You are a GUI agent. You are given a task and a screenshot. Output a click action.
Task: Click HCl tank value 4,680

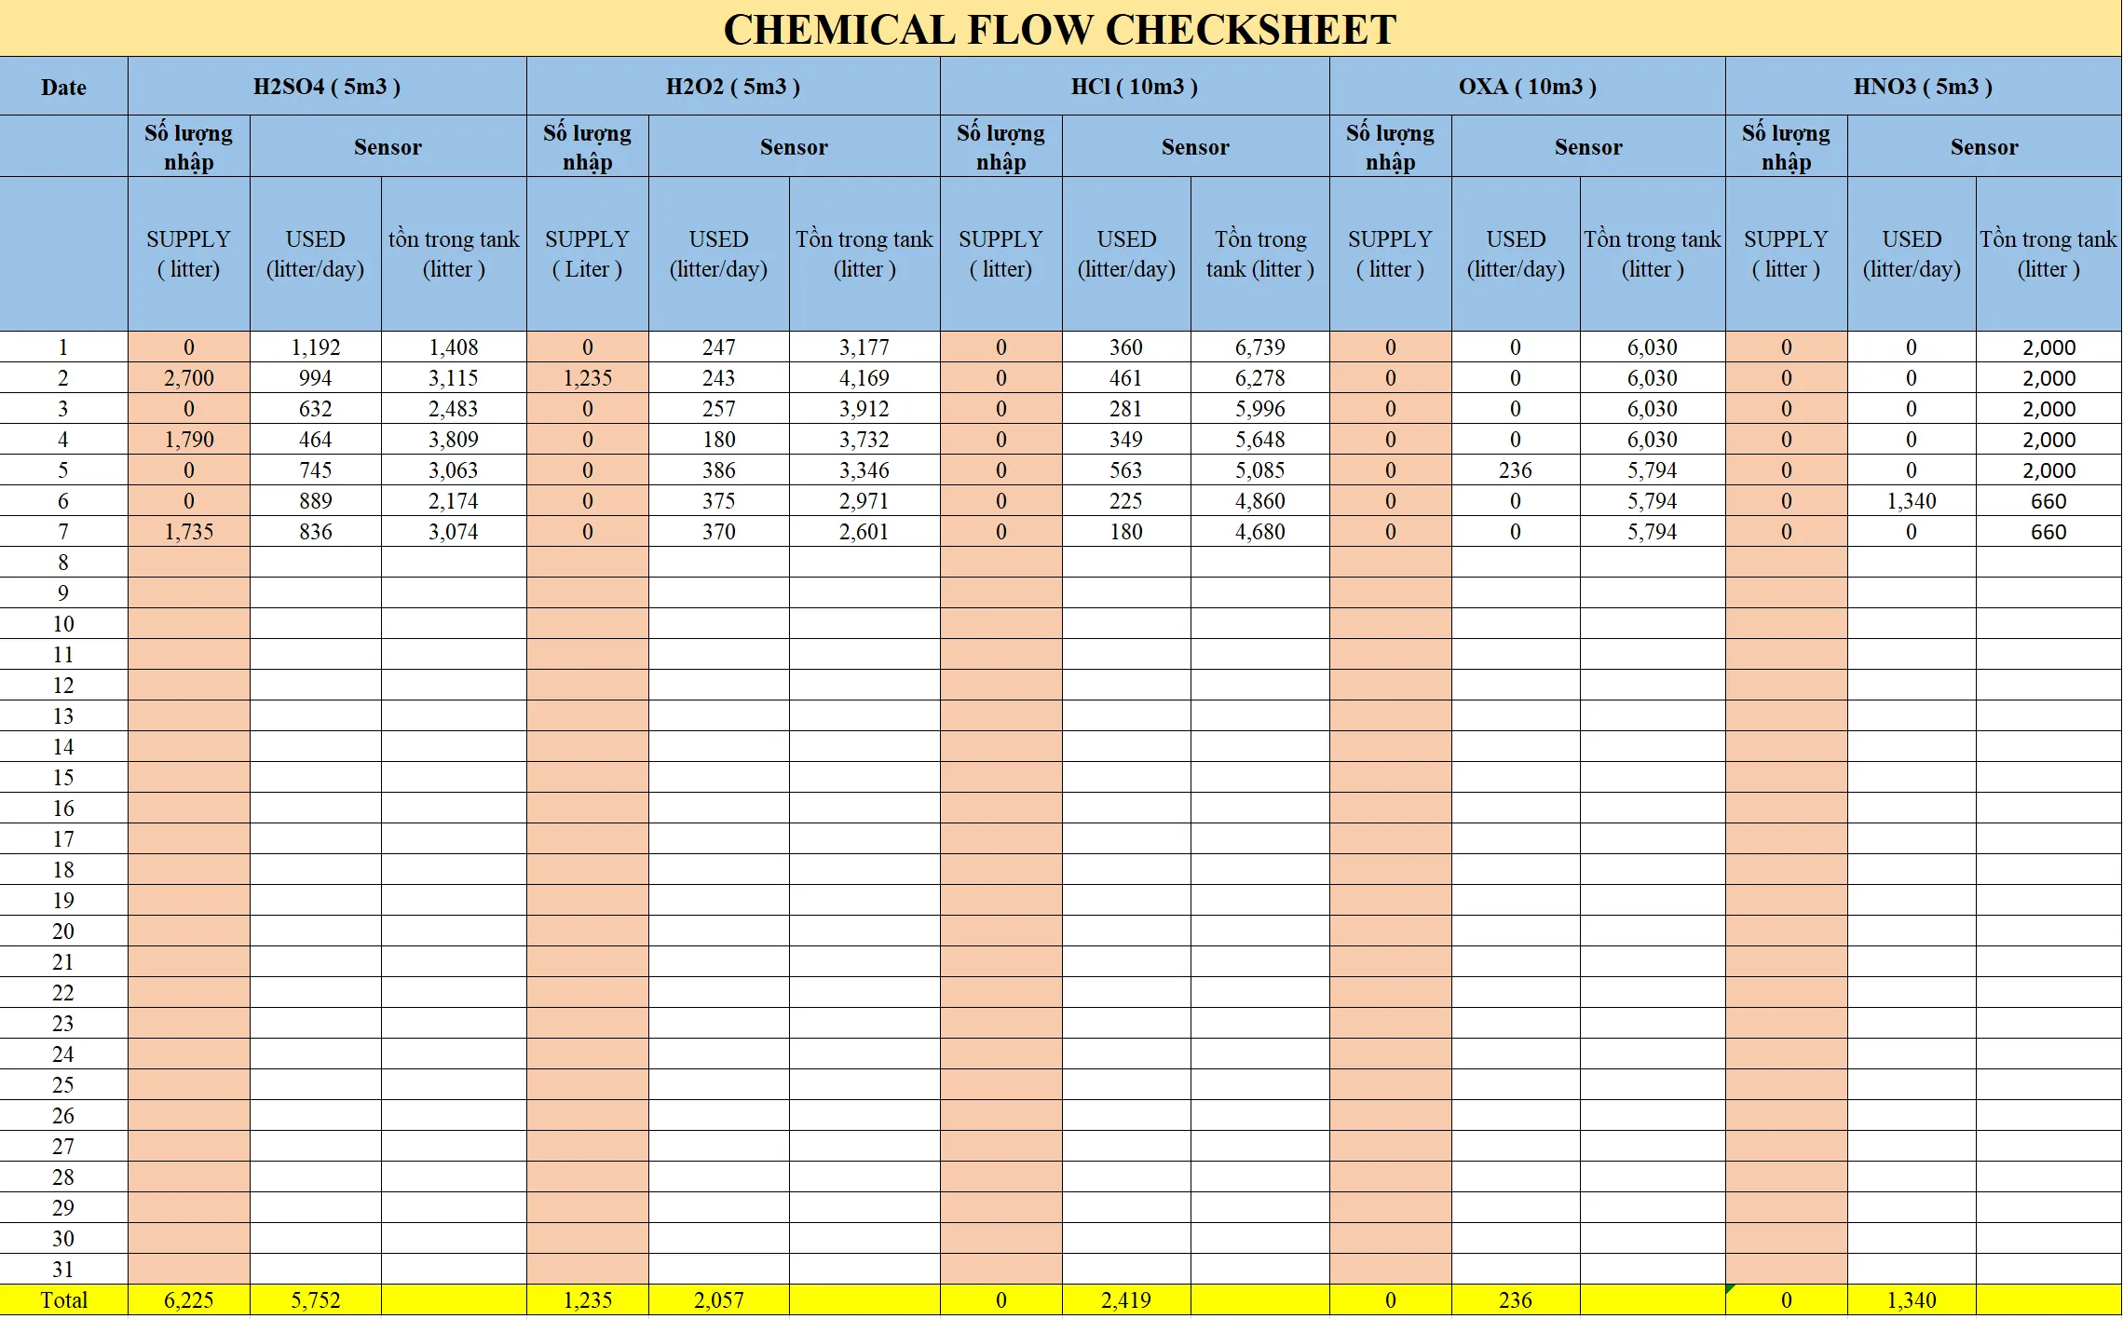(x=1260, y=532)
